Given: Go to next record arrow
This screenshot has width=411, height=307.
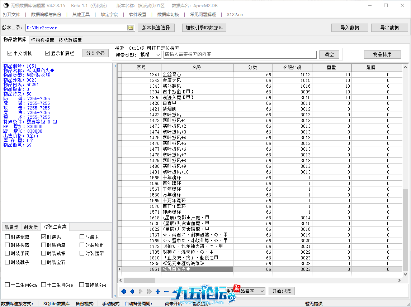Looking at the screenshot, I should tap(141, 292).
